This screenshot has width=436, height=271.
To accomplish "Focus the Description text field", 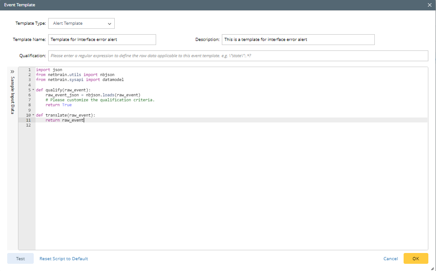I will click(x=298, y=40).
